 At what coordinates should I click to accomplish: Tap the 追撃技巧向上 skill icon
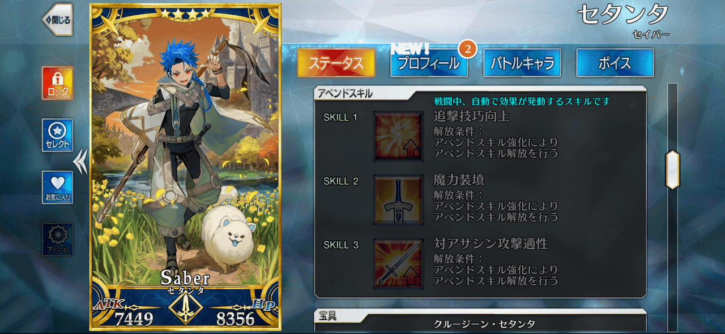point(398,136)
